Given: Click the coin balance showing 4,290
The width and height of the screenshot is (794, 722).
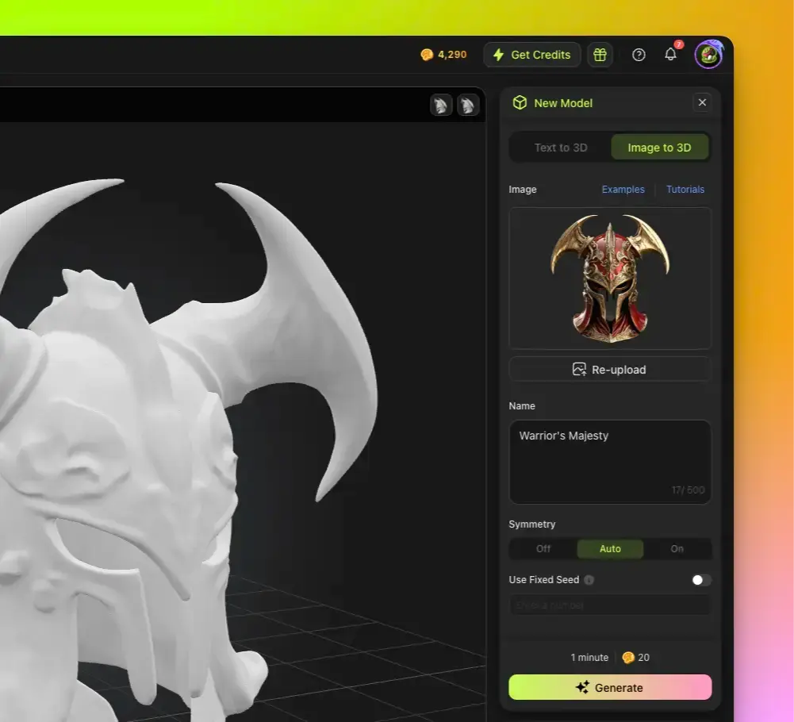Looking at the screenshot, I should 443,55.
